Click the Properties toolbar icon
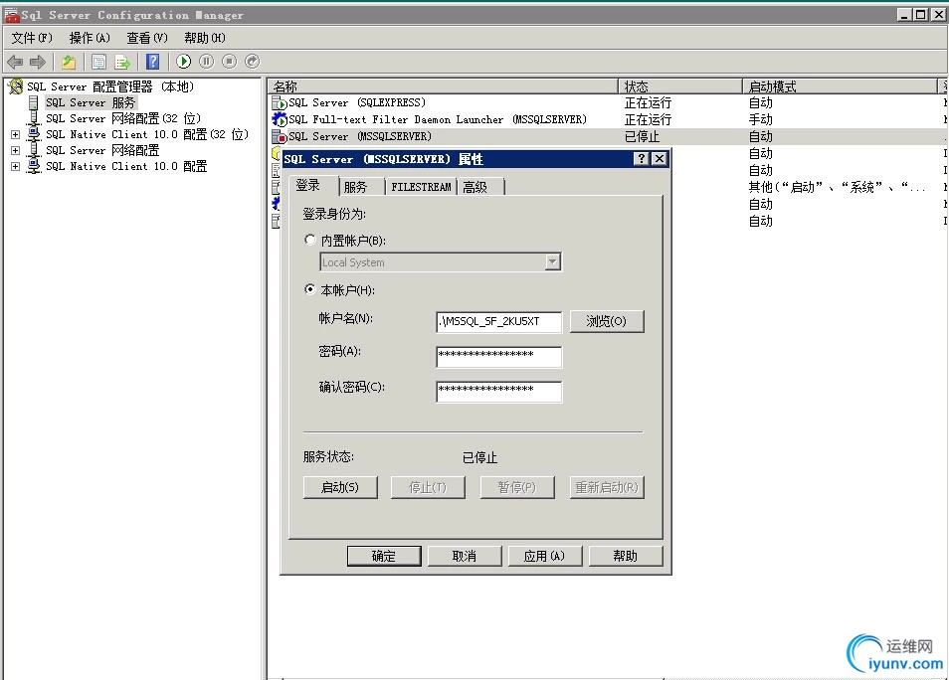 [x=98, y=62]
